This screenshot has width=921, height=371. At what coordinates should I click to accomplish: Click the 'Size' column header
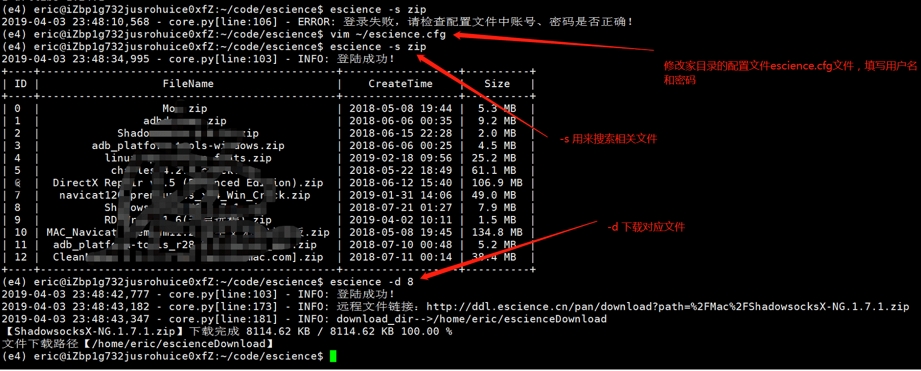click(x=497, y=84)
